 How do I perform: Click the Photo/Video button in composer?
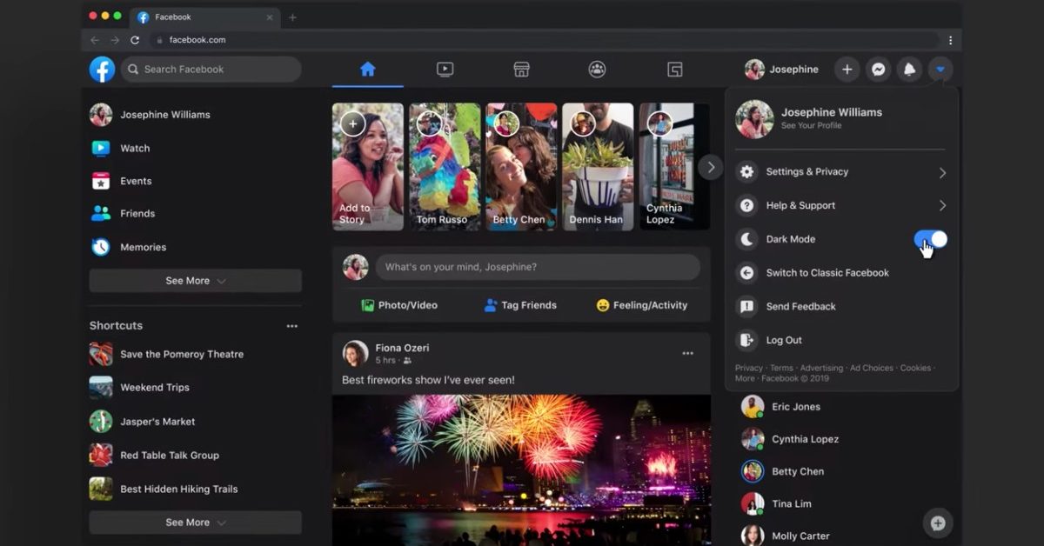pos(399,305)
